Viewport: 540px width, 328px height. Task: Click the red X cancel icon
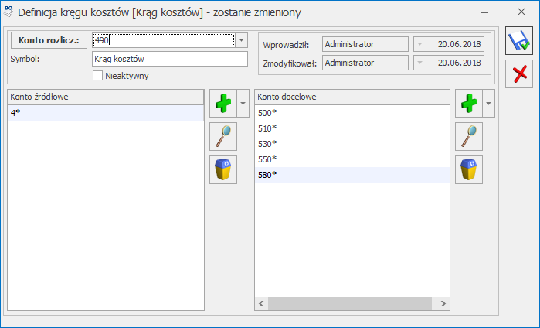pyautogui.click(x=521, y=76)
